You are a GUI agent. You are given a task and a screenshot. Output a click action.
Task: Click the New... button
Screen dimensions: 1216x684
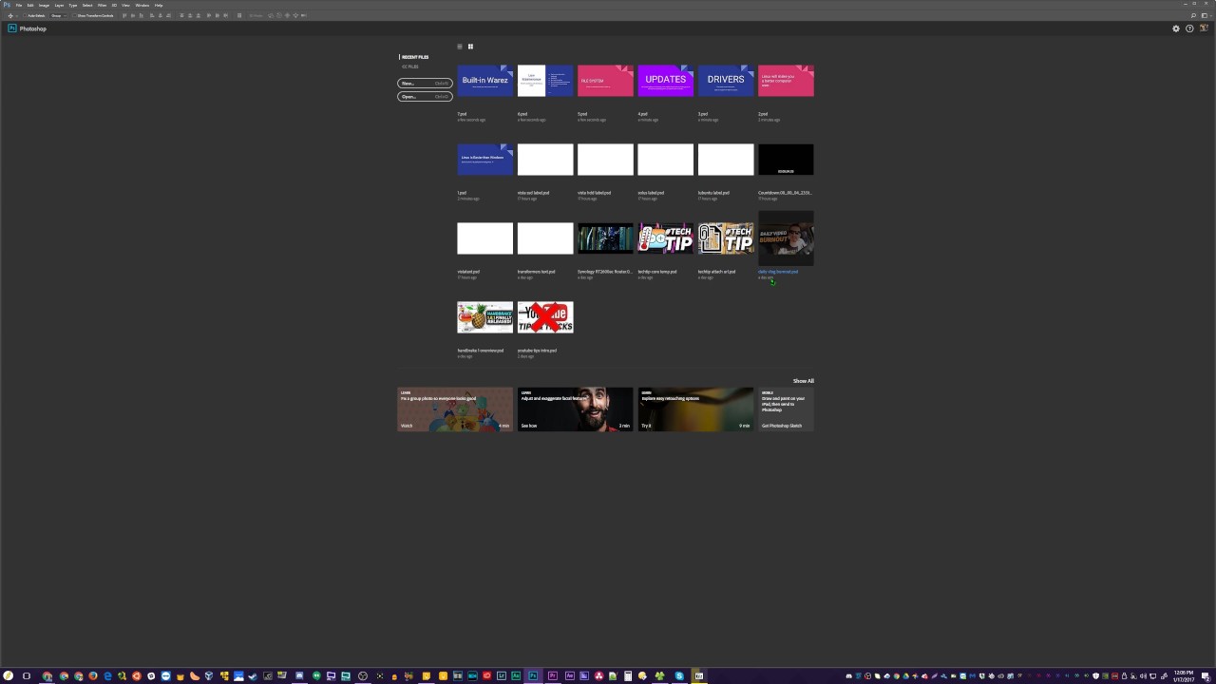pos(425,84)
